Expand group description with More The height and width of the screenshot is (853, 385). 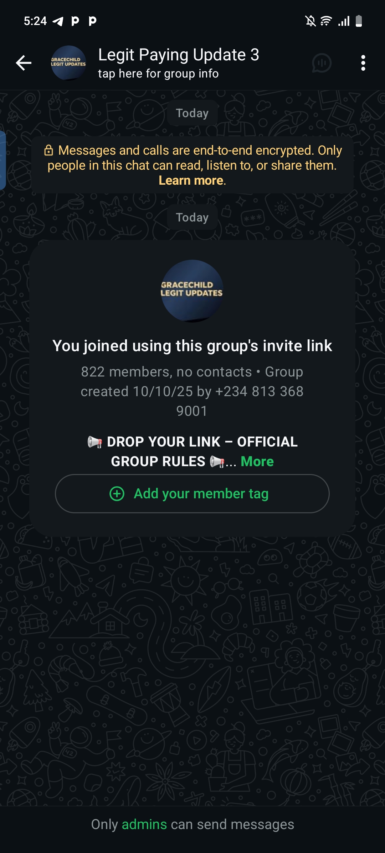point(257,462)
